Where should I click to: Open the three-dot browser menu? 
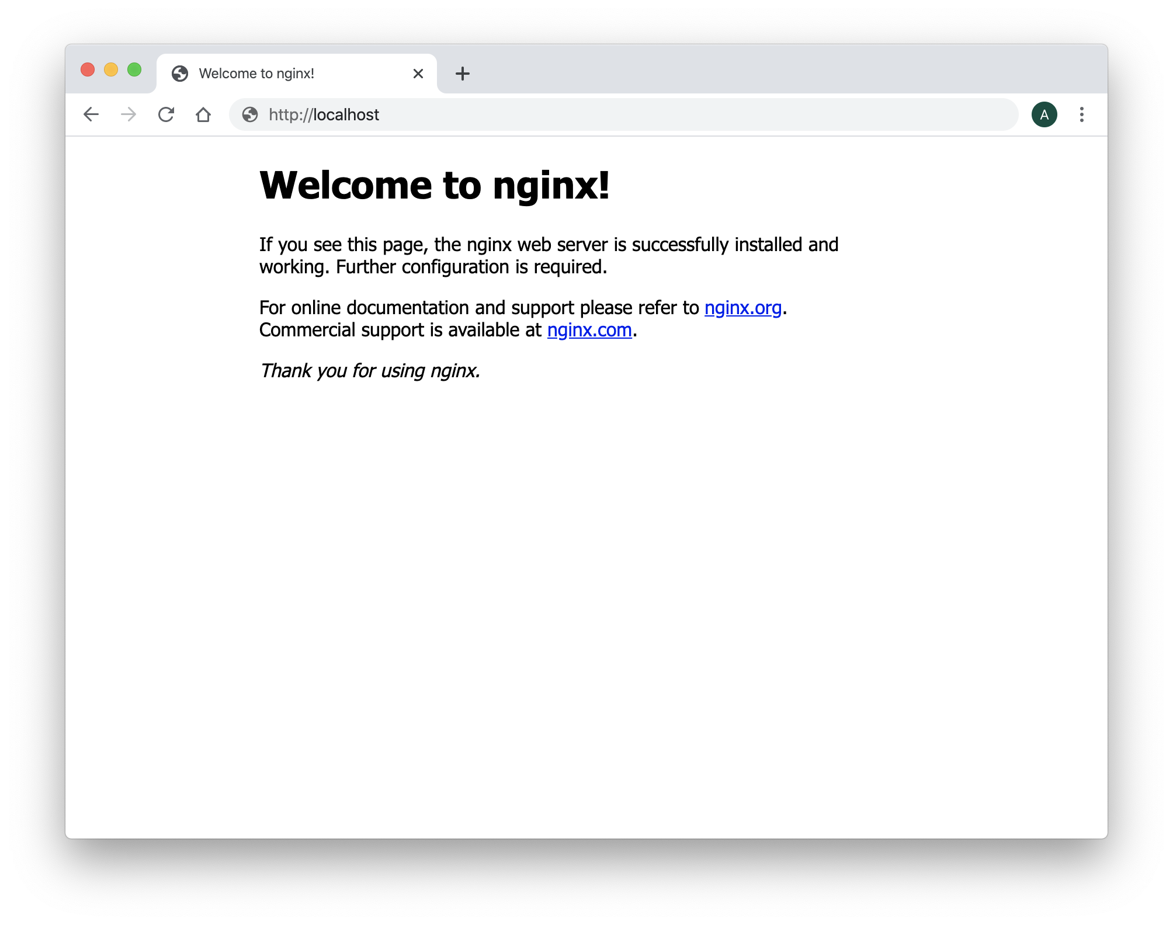[x=1082, y=114]
